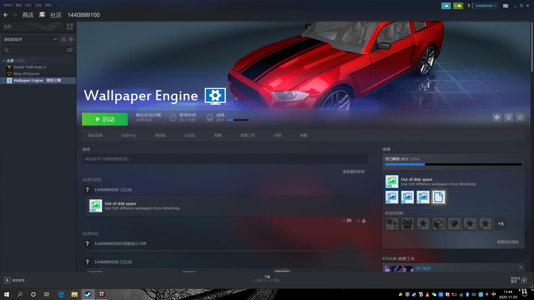Image resolution: width=534 pixels, height=300 pixels.
Task: Click the forward navigation arrow
Action: click(15, 15)
